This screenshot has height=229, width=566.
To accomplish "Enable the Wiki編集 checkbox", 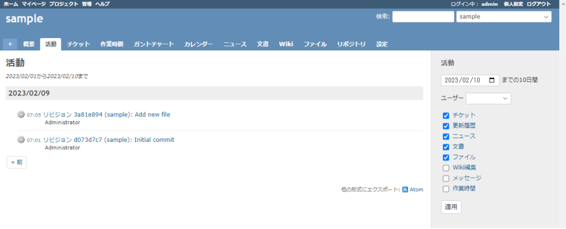I will pyautogui.click(x=446, y=168).
